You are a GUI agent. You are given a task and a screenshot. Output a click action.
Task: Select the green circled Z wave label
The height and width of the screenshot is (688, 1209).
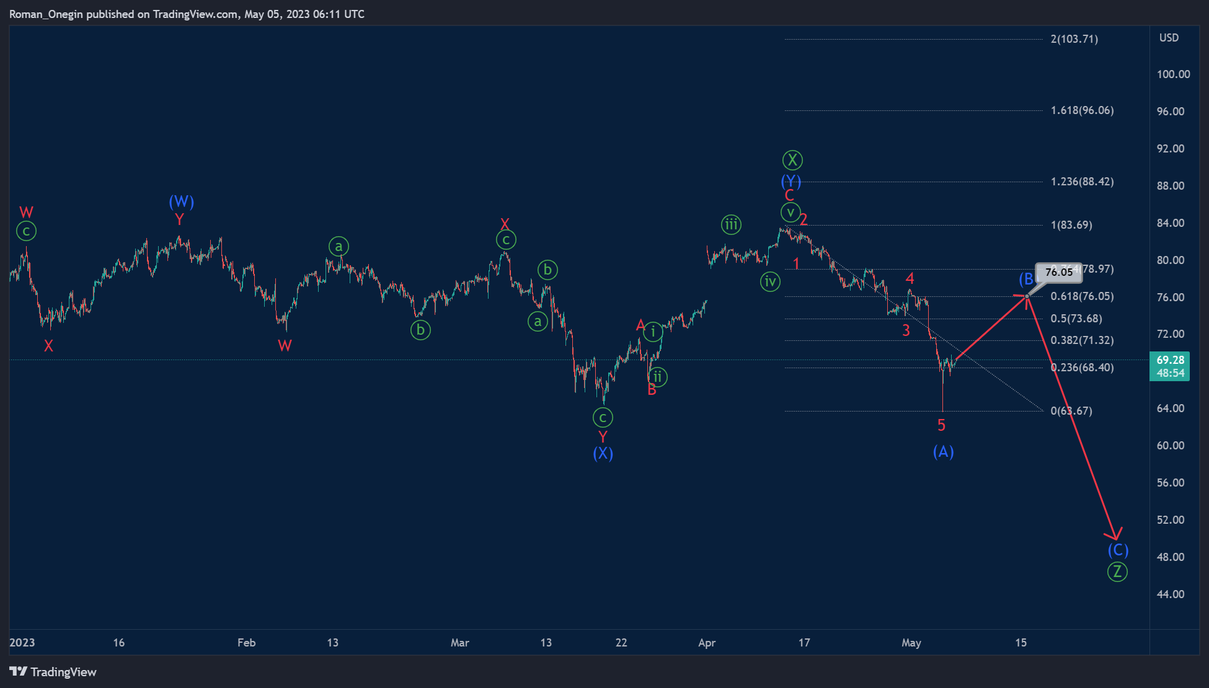pos(1117,571)
